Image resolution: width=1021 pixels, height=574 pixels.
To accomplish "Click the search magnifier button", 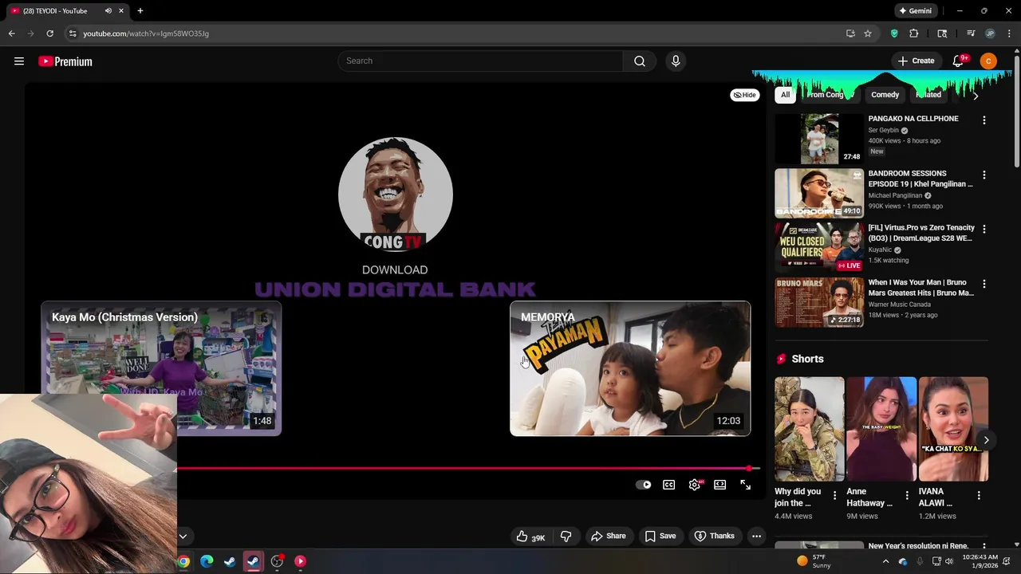I will click(640, 61).
